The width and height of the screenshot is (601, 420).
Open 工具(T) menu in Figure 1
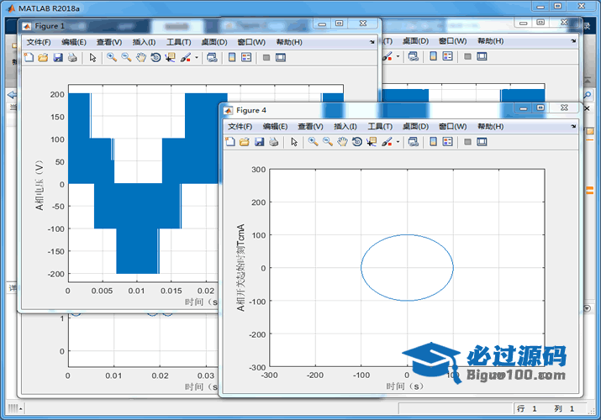click(178, 42)
